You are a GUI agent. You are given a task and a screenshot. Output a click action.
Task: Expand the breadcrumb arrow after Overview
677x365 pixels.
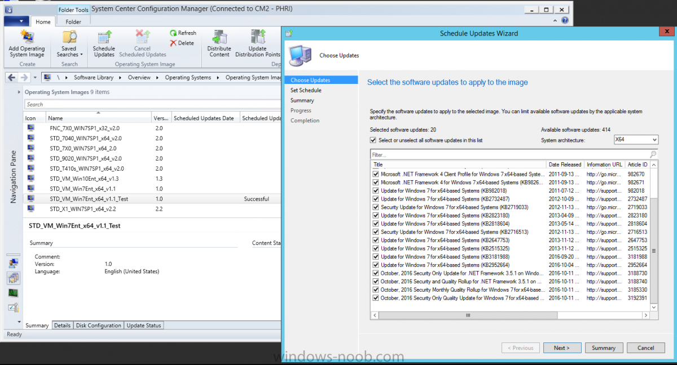pos(158,78)
